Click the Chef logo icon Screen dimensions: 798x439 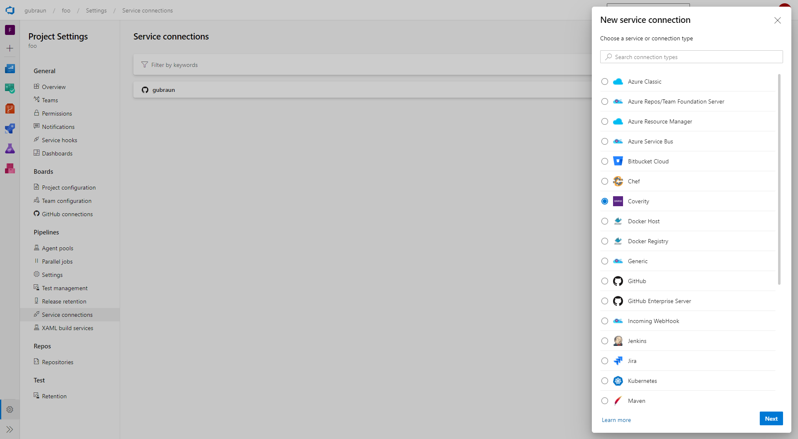pos(618,181)
